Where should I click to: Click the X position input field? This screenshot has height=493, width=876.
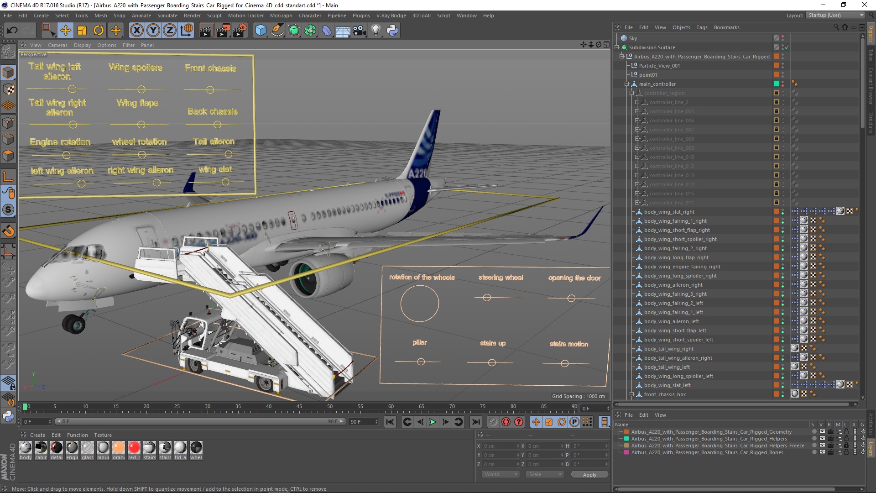(x=501, y=446)
